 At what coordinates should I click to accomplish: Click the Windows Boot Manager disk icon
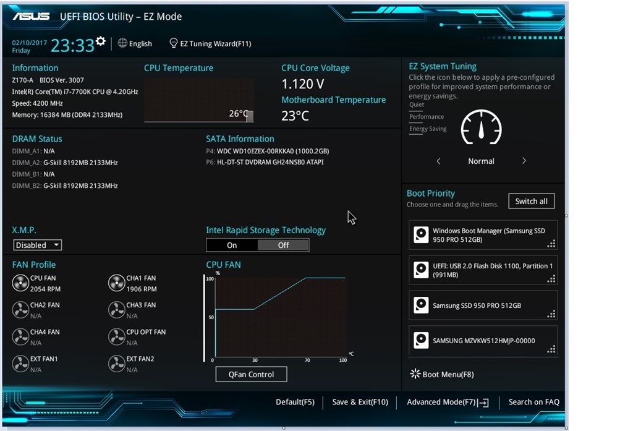(x=421, y=235)
